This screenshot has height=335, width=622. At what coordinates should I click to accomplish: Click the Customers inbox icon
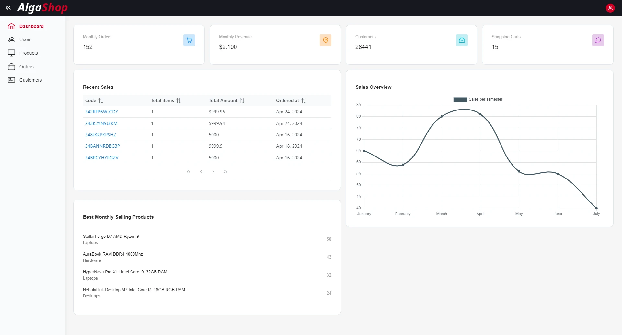[462, 40]
